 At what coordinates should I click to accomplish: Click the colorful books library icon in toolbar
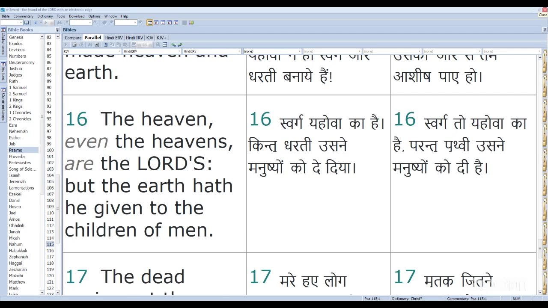(191, 22)
